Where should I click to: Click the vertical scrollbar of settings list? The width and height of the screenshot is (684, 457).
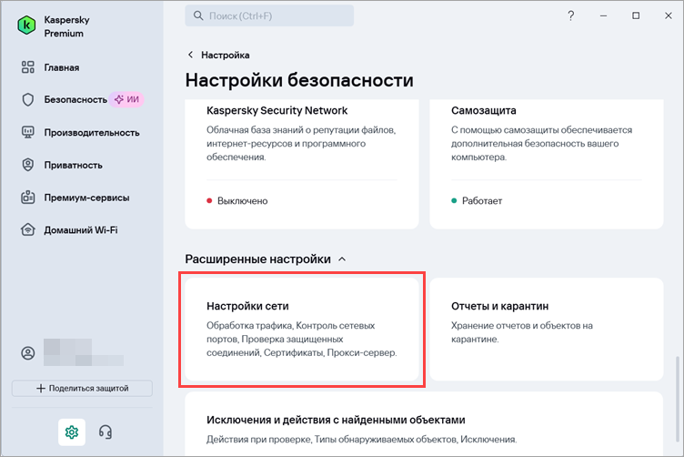coord(678,397)
